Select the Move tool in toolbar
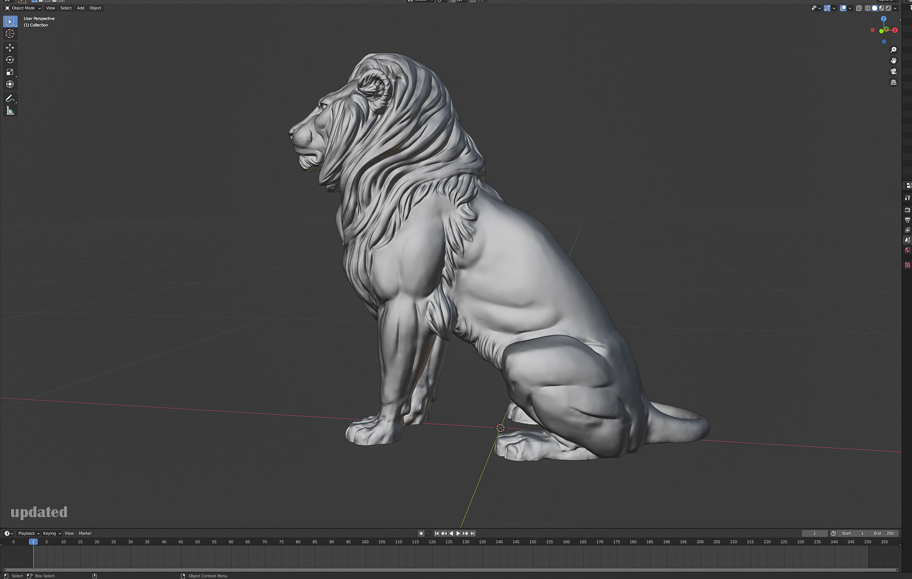Viewport: 912px width, 579px height. (x=10, y=48)
